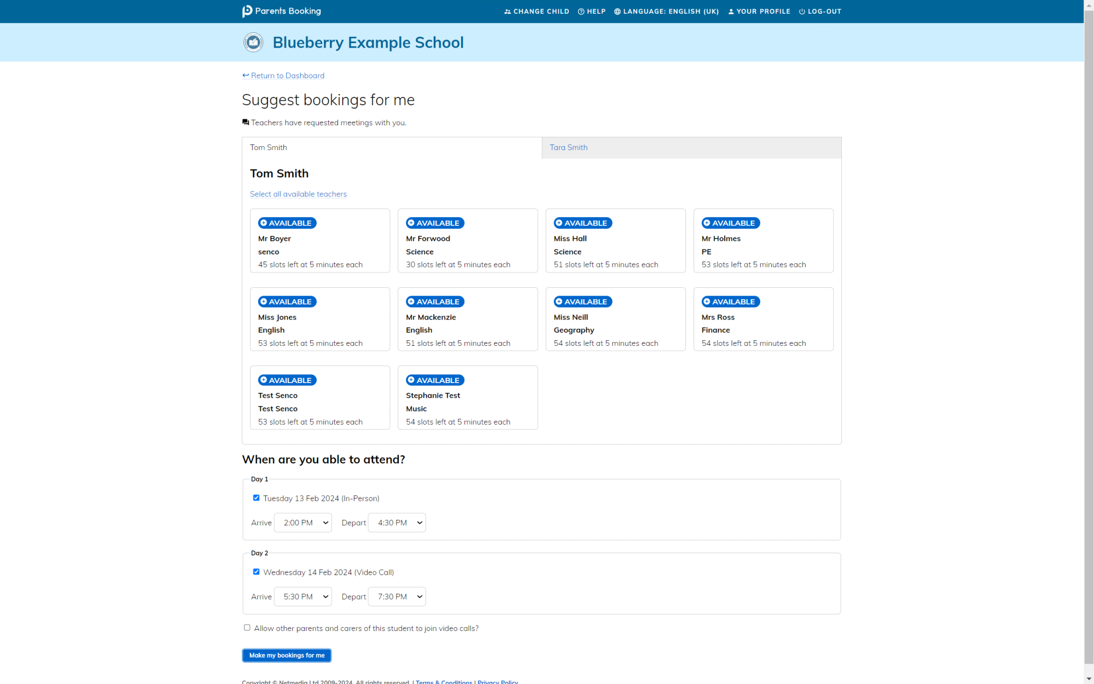Viewport: 1094px width, 684px height.
Task: Open the Day 1 Arrive time dropdown
Action: 302,522
